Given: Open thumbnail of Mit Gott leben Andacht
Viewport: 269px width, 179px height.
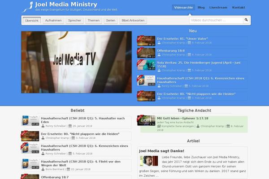Looking at the screenshot, I should click(146, 120).
